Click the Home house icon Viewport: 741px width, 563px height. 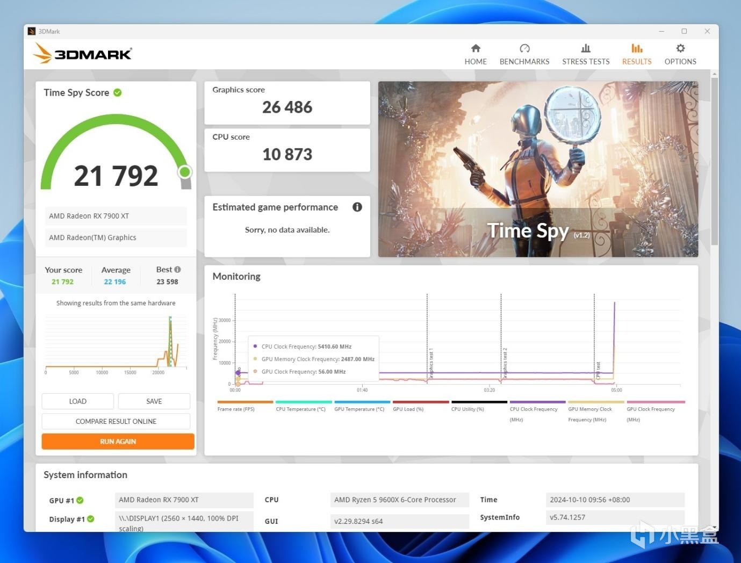click(x=476, y=48)
